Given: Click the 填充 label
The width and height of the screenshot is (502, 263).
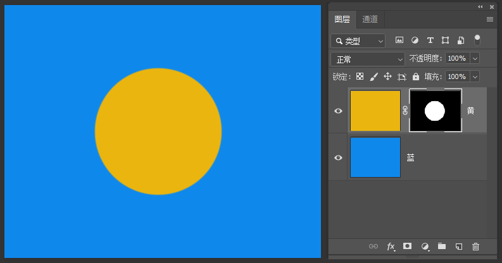Looking at the screenshot, I should coord(433,76).
